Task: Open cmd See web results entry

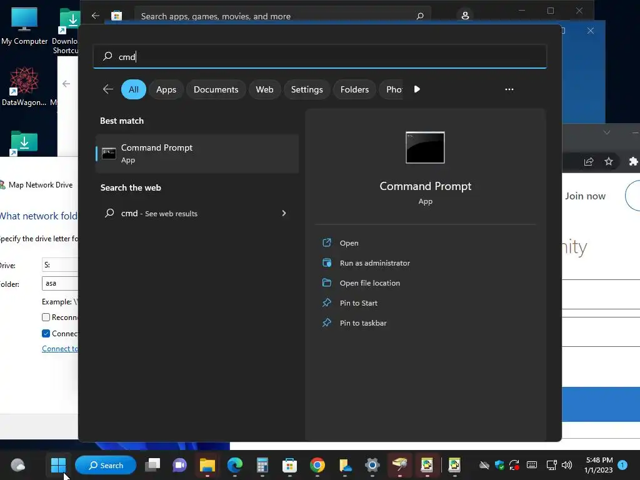Action: coord(197,213)
